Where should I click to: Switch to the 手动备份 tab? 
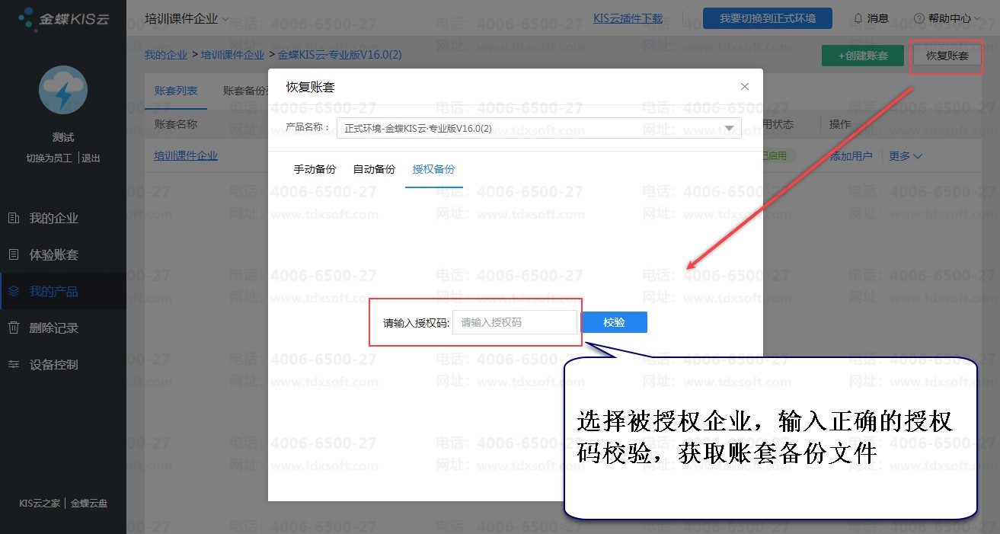[315, 169]
